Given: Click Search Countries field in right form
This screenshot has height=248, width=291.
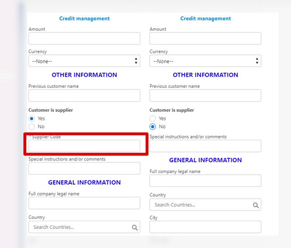Looking at the screenshot, I should pyautogui.click(x=205, y=204).
